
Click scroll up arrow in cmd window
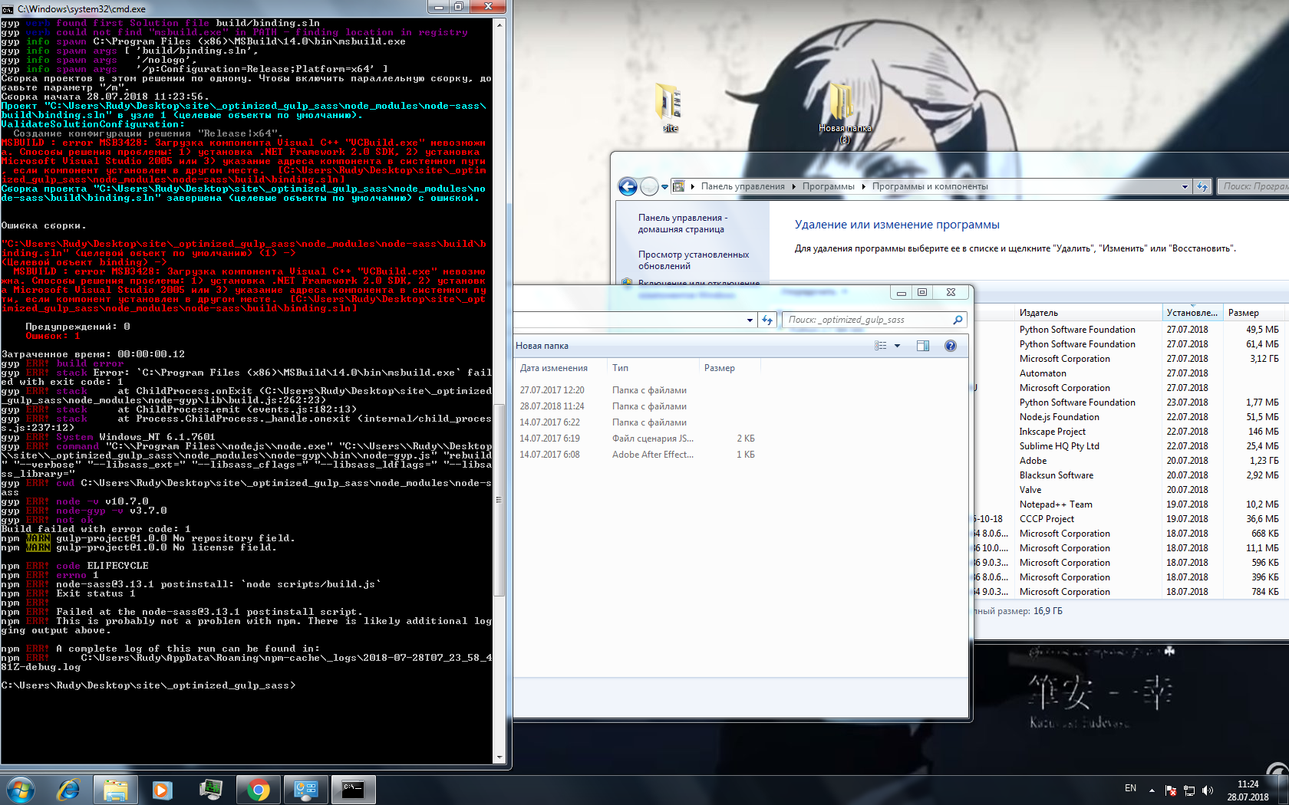499,25
